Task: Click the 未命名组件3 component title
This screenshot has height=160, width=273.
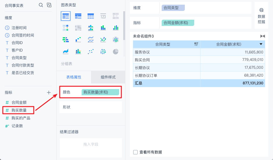Action: [x=143, y=36]
